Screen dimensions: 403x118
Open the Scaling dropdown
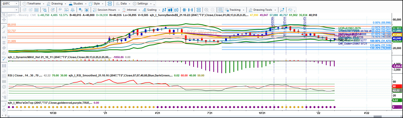151,10
